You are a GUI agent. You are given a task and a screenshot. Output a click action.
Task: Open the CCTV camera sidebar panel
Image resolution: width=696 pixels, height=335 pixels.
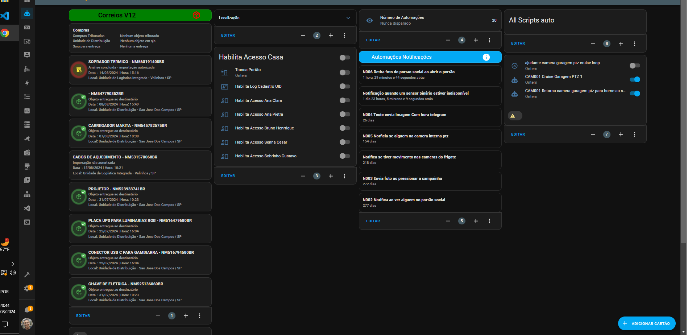pos(27,139)
